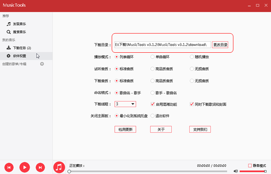Select 单曲循环 play mode

[152, 57]
